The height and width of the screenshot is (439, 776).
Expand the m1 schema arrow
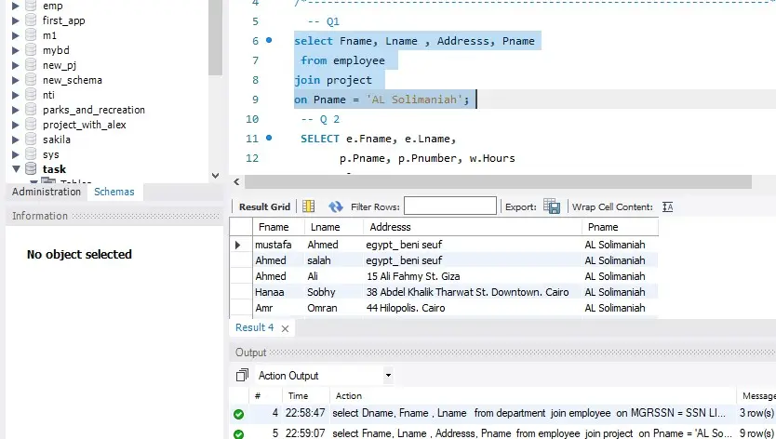coord(16,35)
